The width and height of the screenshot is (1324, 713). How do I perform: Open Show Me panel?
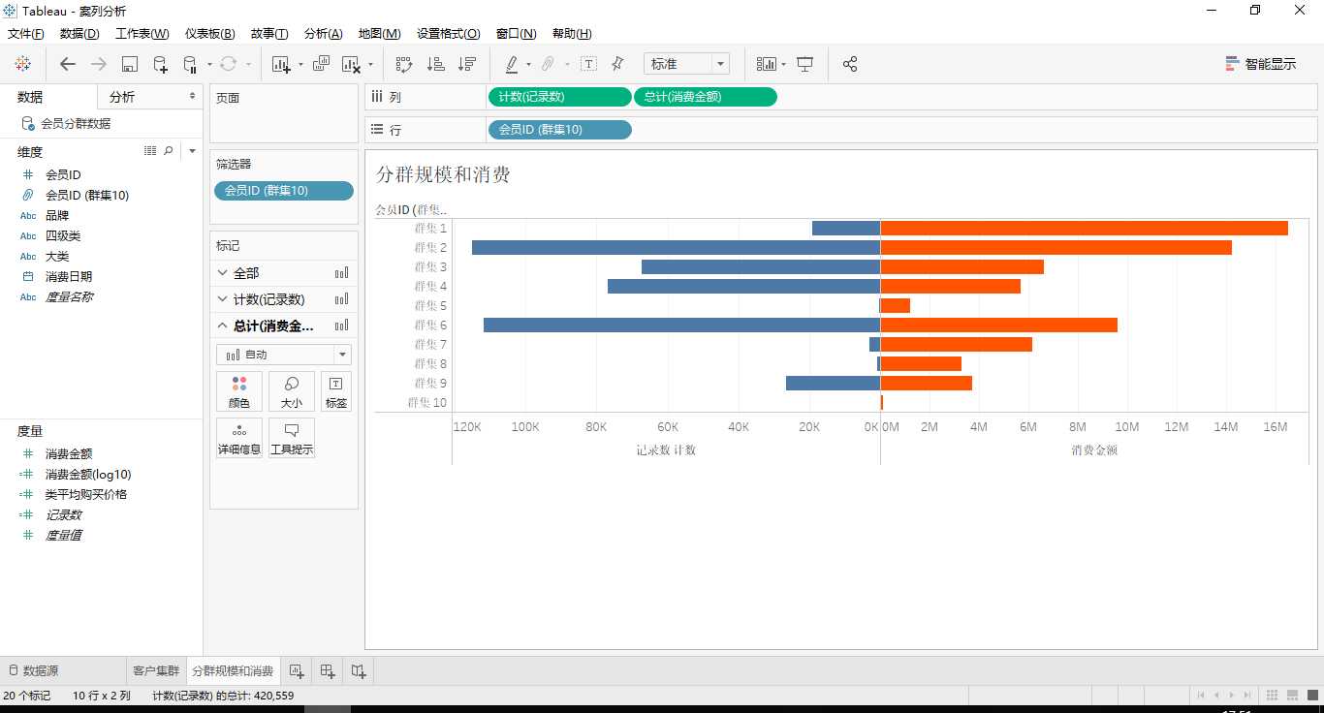coord(1261,64)
